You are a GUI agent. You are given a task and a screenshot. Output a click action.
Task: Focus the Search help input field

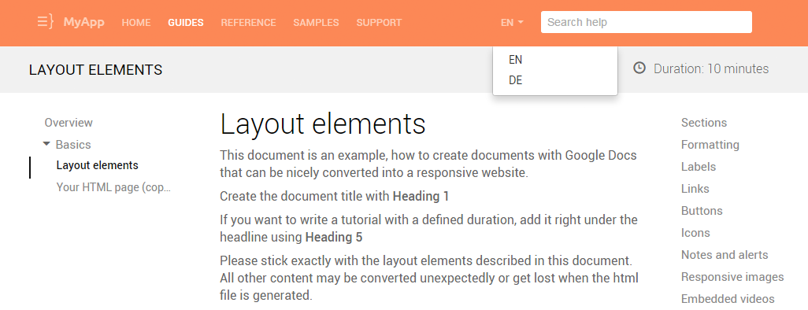(647, 22)
